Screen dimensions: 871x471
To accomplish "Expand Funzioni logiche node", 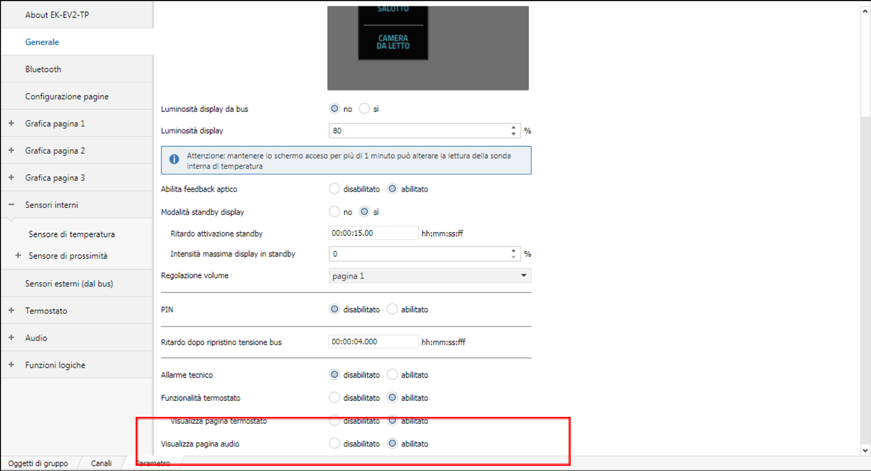I will pyautogui.click(x=11, y=365).
